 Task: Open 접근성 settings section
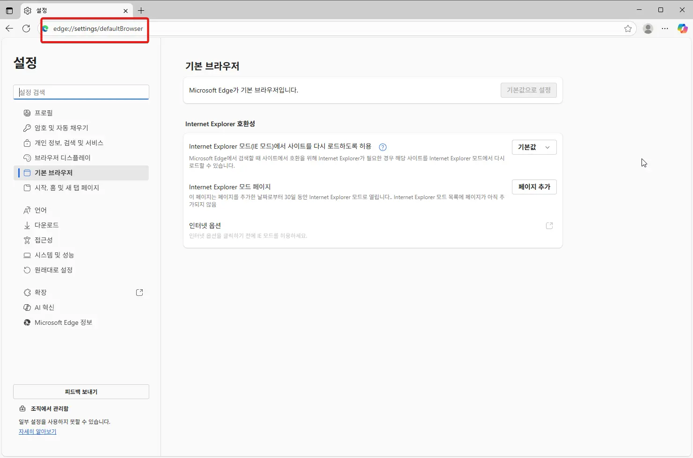click(81, 240)
